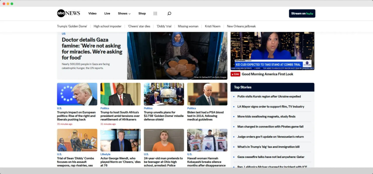
Task: Click the green macOS maximize button
Action: pyautogui.click(x=12, y=4)
